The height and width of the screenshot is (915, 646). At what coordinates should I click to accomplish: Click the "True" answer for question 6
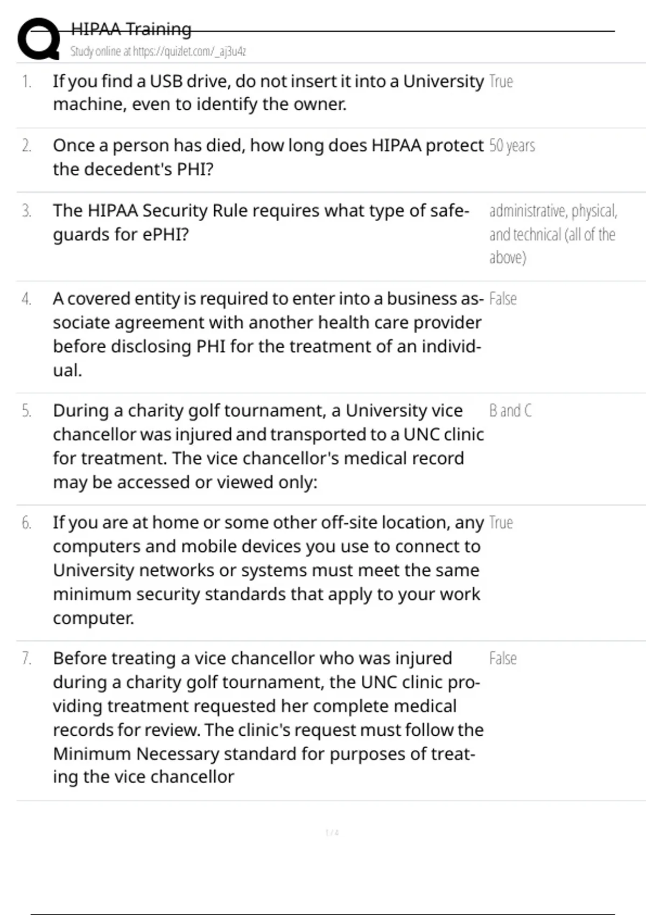point(501,523)
